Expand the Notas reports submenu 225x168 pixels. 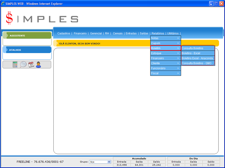(x=165, y=38)
